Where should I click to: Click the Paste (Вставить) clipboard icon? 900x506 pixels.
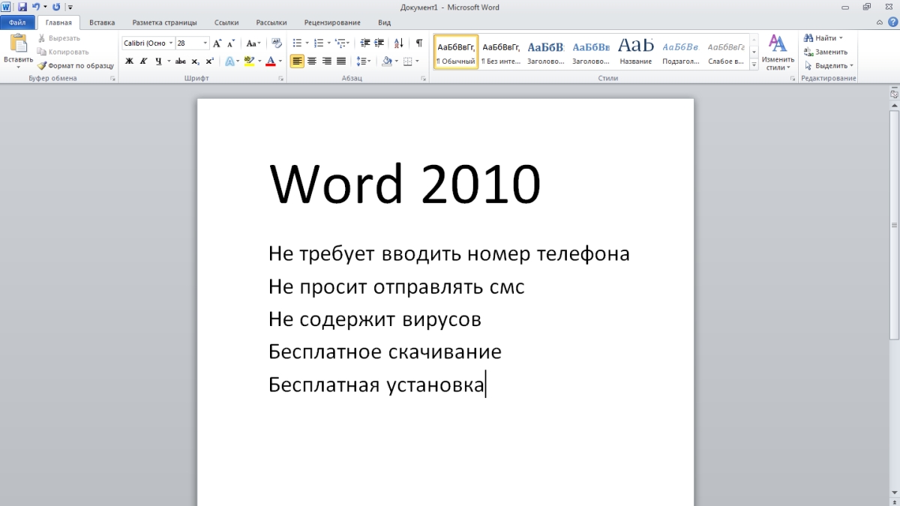(18, 43)
